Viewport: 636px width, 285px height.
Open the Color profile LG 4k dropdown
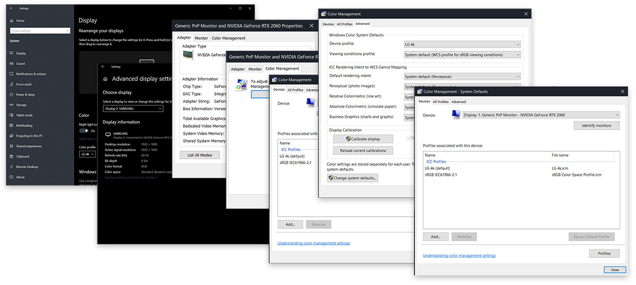pyautogui.click(x=87, y=154)
